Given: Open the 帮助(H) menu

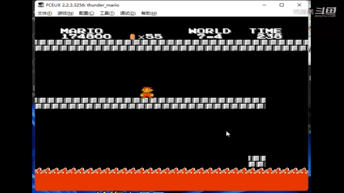Looking at the screenshot, I should pyautogui.click(x=149, y=13).
